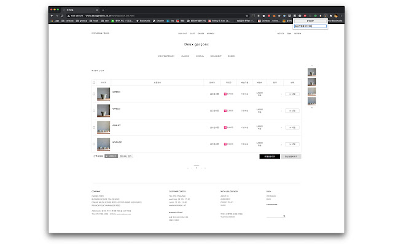The image size is (393, 245).
Task: Open PRIVACY POLICY link in footer
Action: [x=227, y=202]
